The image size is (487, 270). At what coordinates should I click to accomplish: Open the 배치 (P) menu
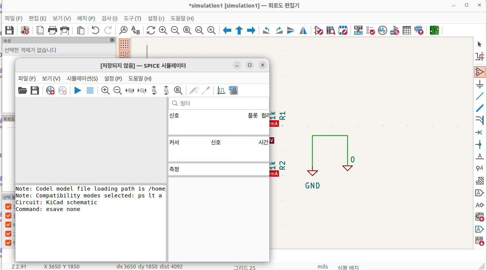(x=86, y=19)
